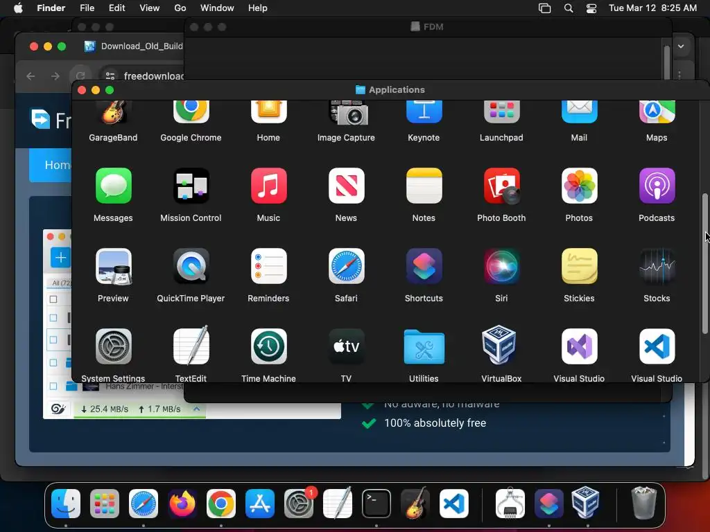Open the Apple menu
This screenshot has height=532, width=710.
[x=18, y=8]
